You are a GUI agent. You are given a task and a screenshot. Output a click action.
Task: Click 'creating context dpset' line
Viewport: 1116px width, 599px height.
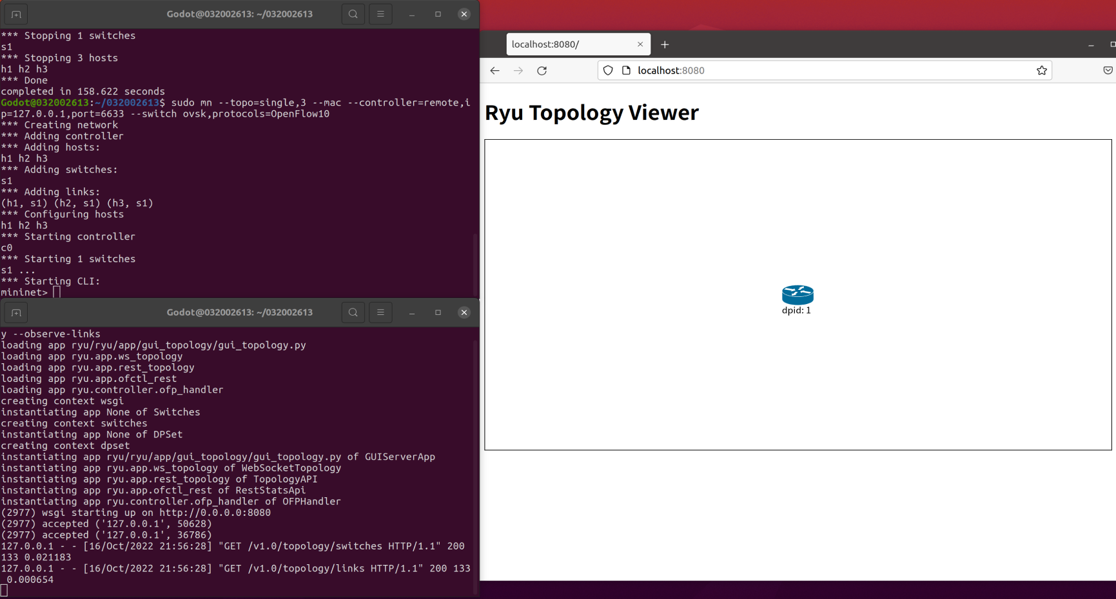pos(65,446)
